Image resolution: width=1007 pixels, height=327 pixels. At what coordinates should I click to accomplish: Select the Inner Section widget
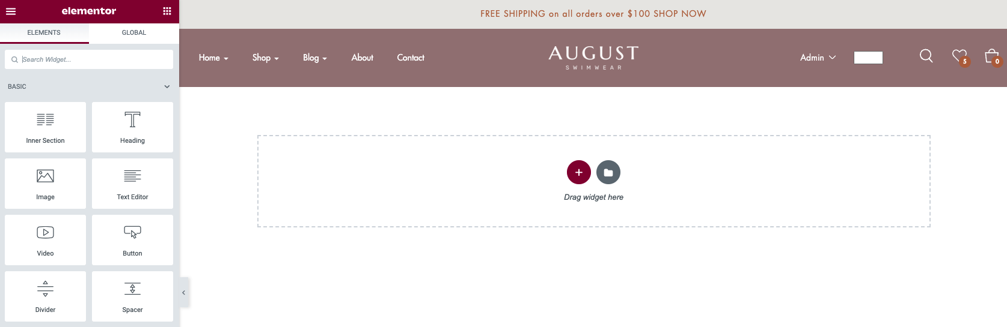(x=46, y=127)
